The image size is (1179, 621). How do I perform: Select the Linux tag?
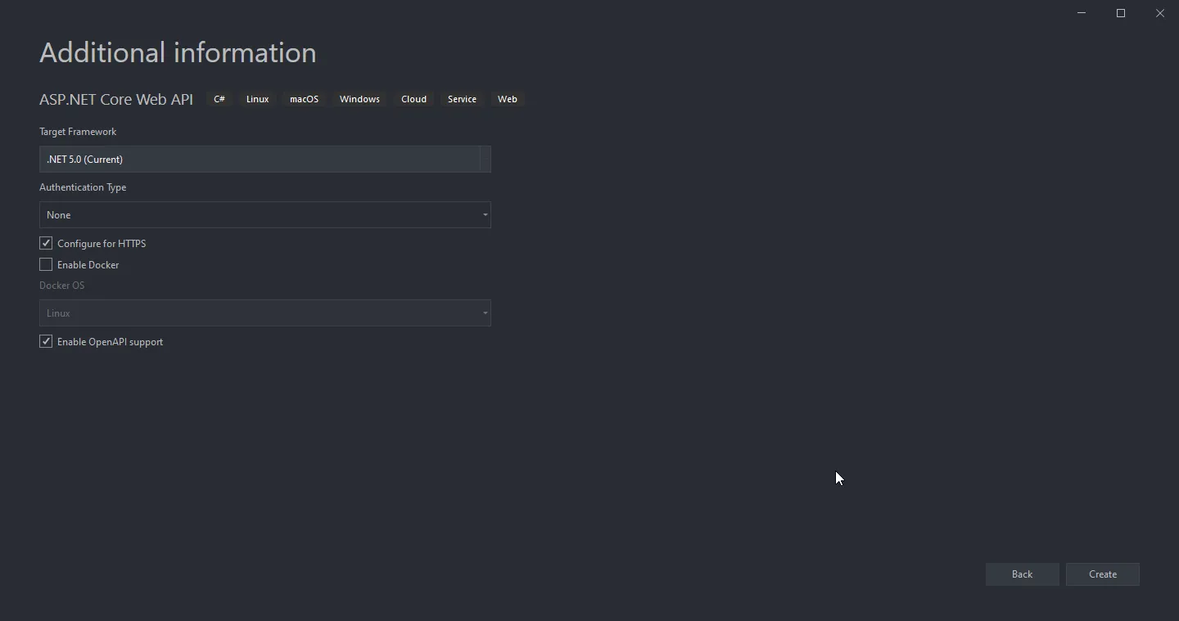[x=257, y=99]
